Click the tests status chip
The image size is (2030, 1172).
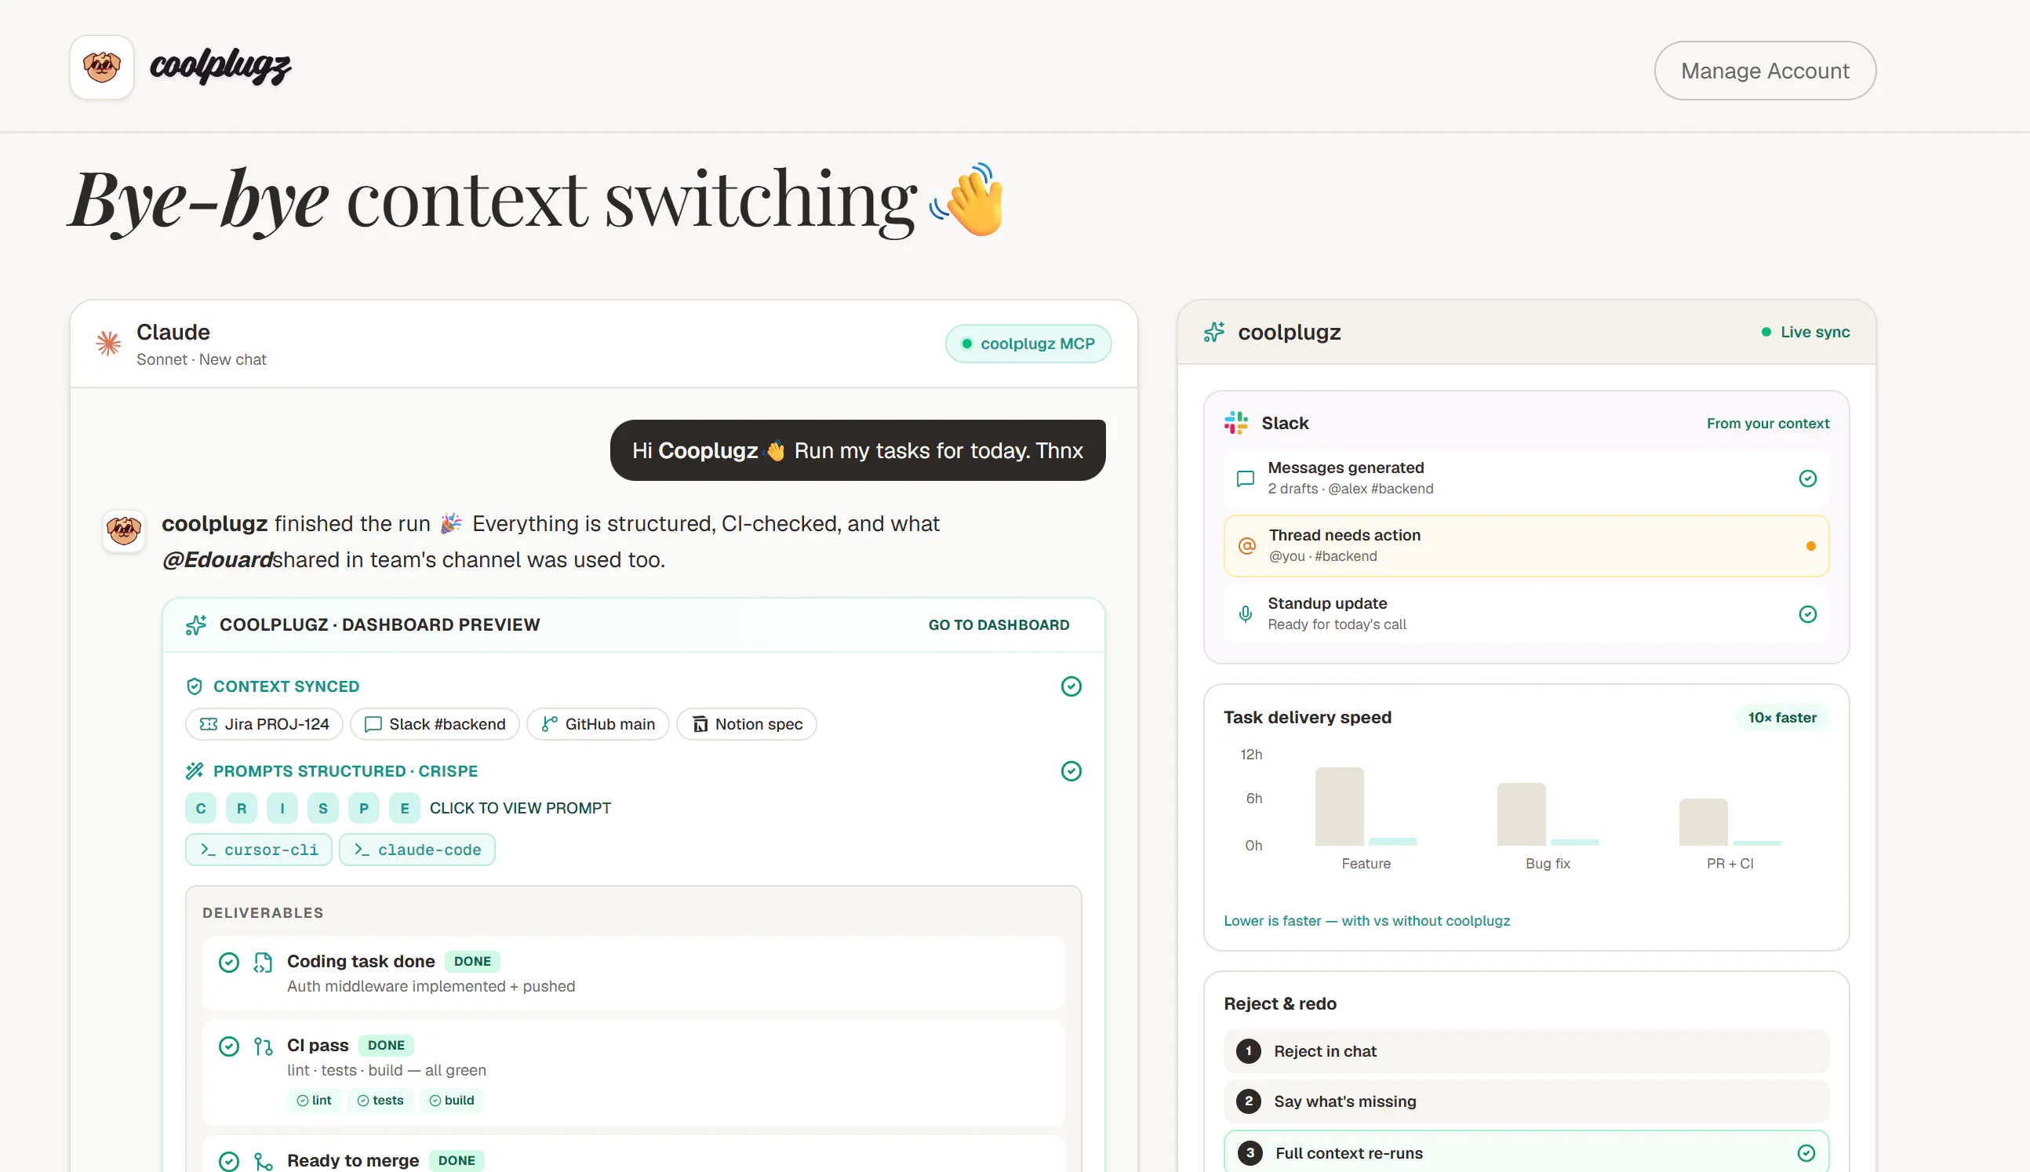coord(380,1101)
